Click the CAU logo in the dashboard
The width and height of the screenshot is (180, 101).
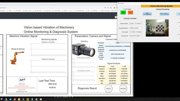(x=22, y=80)
